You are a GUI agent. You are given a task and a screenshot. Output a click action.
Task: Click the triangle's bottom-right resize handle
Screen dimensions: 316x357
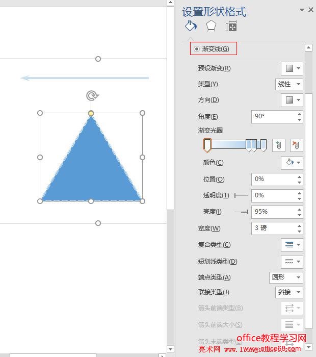coord(142,201)
